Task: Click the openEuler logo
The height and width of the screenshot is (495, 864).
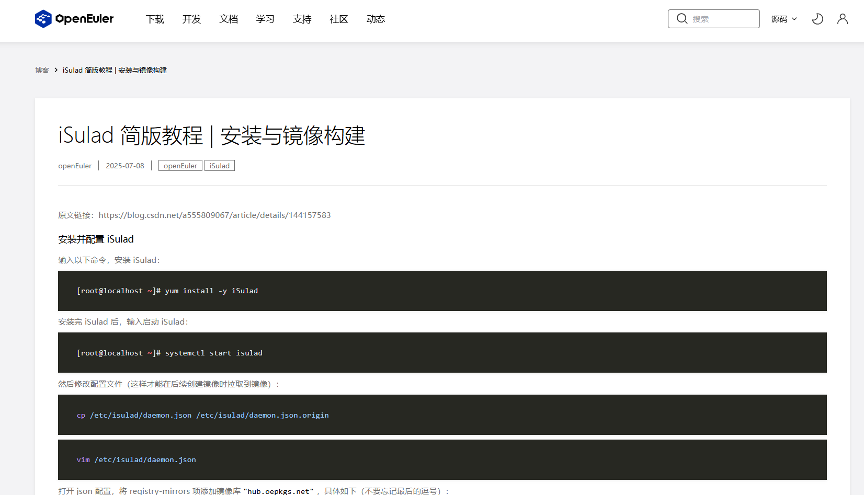Action: point(74,19)
